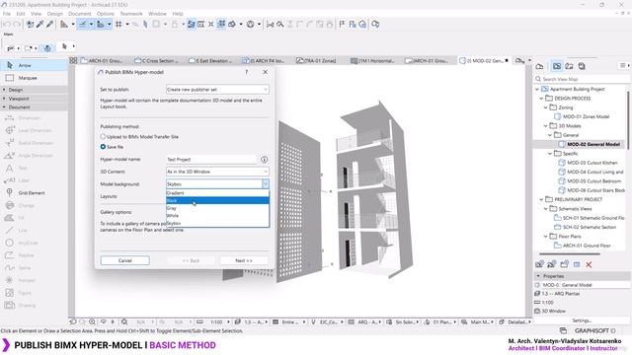Click the tab overview grid icon
This screenshot has height=355, width=632.
coord(73,60)
